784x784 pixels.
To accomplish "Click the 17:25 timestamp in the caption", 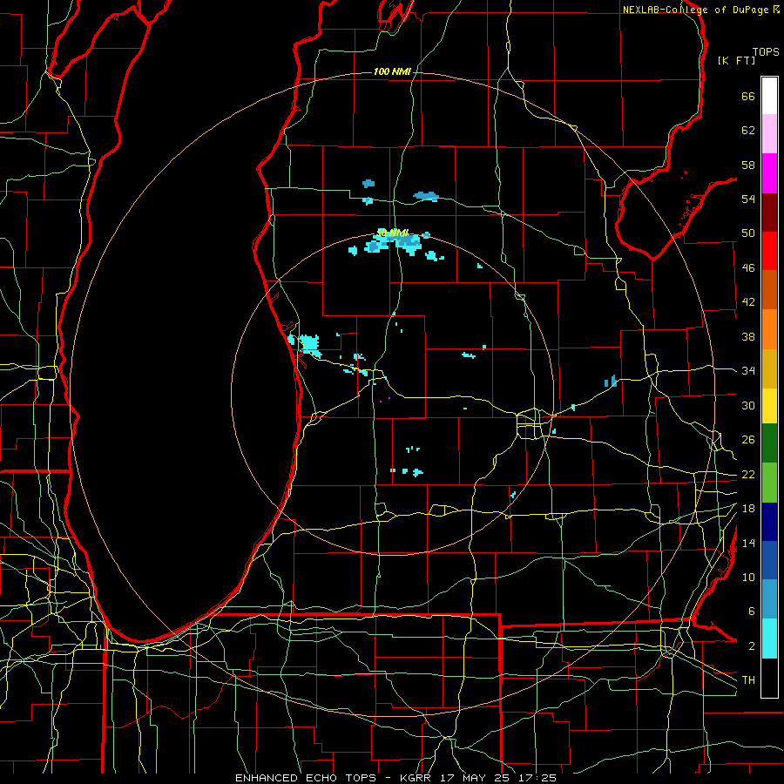I will (x=537, y=778).
